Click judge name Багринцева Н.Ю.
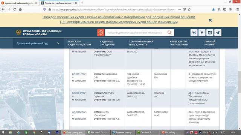Viewport: 241px width, 135px height. [161, 114]
